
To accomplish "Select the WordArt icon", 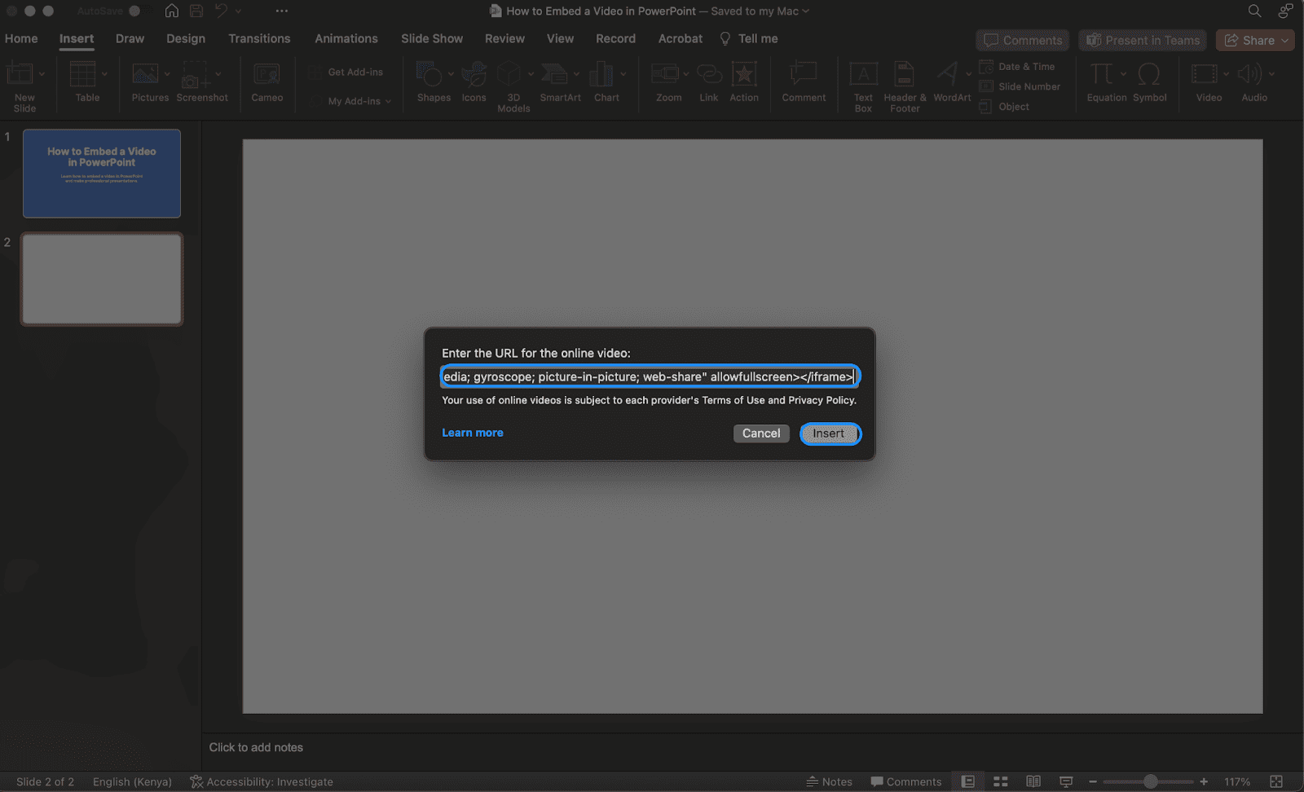I will tap(947, 74).
